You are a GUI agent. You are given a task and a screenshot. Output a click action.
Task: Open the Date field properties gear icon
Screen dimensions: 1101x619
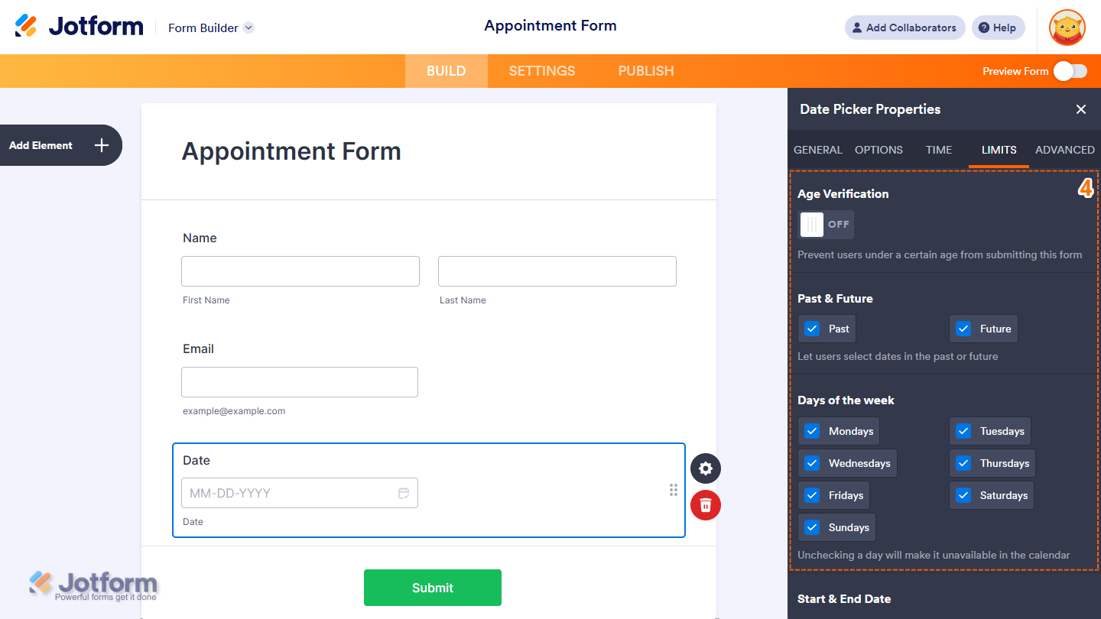tap(705, 468)
